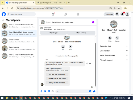Open the profile circle icon in the top navigation

[x=78, y=14]
